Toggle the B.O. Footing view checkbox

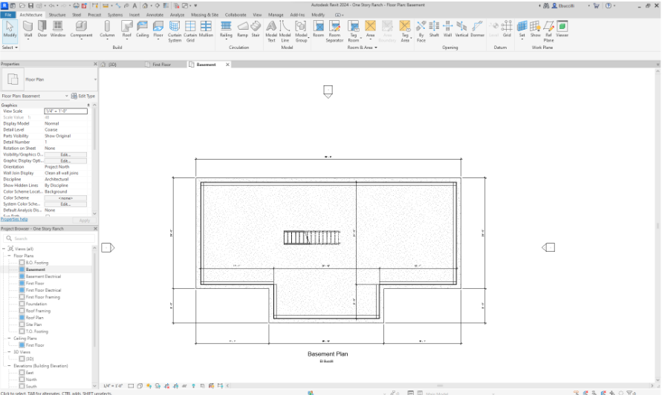[22, 263]
